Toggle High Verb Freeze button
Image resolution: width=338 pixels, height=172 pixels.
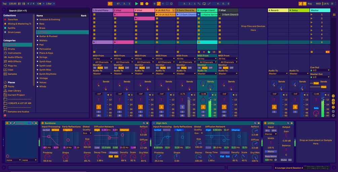225,152
